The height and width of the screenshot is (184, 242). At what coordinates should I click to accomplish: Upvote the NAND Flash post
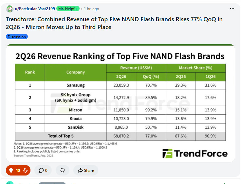coord(11,170)
